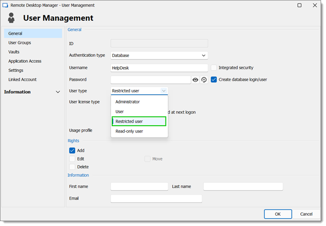The width and height of the screenshot is (326, 226).
Task: Click into the Password field
Action: (151, 80)
